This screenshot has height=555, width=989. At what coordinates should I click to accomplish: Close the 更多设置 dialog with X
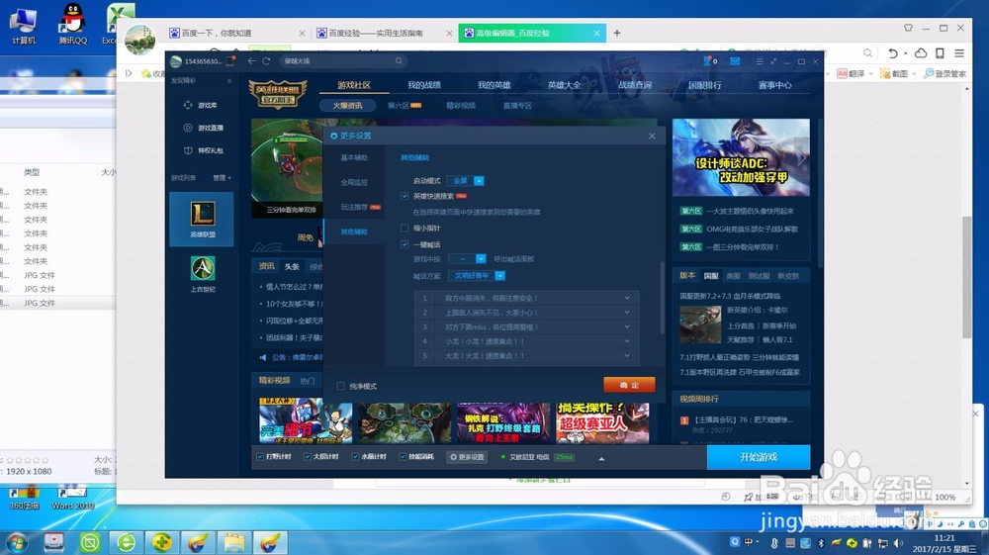(x=652, y=136)
